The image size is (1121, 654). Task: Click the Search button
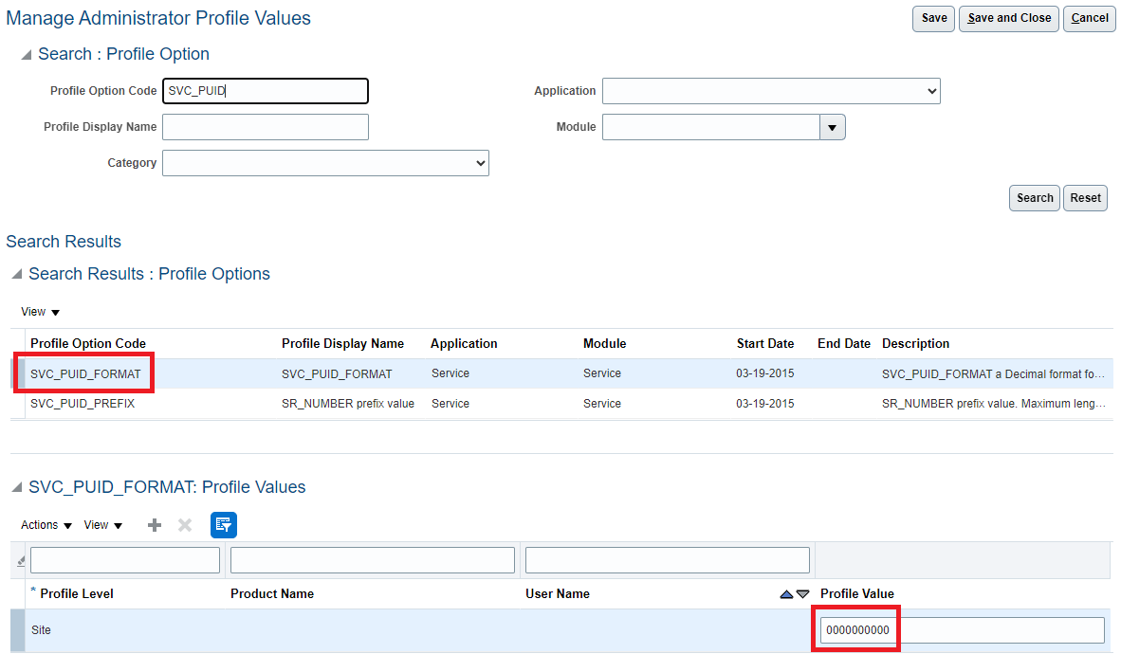[1034, 197]
